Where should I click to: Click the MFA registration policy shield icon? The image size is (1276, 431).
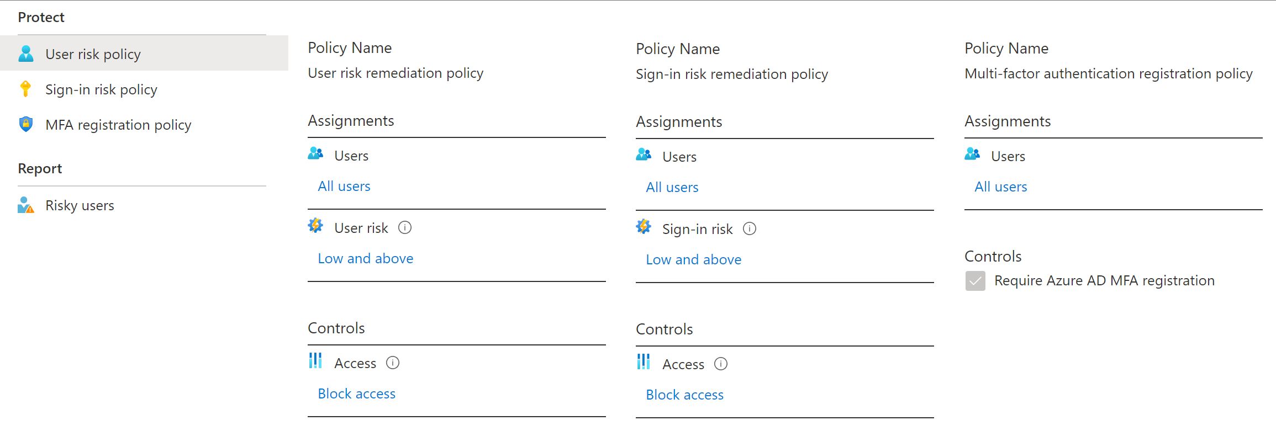point(26,124)
